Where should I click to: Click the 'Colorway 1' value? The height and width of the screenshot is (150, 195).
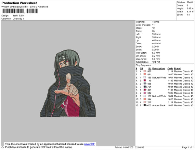18,19
